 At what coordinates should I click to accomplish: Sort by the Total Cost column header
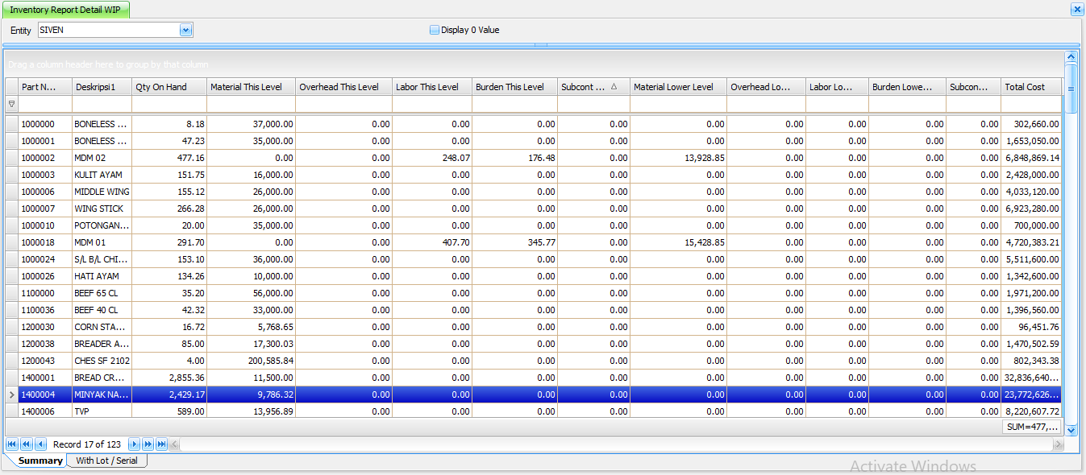[1031, 86]
